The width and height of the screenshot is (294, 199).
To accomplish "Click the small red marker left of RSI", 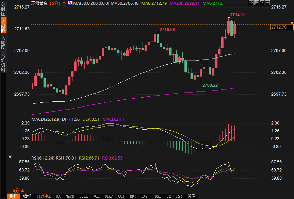I will pyautogui.click(x=10, y=157).
